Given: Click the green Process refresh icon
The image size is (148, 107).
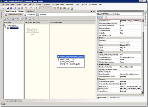Looking at the screenshot, I should pos(9,18).
